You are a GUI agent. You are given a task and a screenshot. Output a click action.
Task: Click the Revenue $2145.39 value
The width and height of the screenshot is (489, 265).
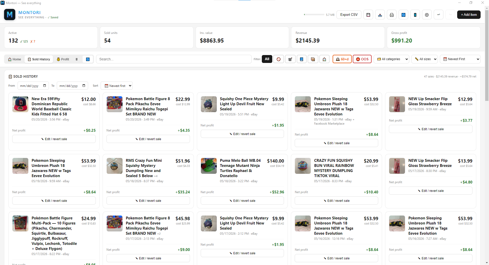pyautogui.click(x=307, y=41)
